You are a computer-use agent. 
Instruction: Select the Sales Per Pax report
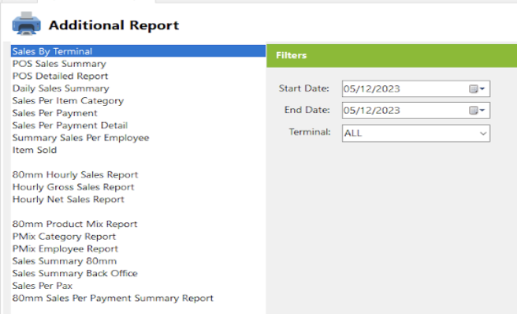tap(43, 286)
